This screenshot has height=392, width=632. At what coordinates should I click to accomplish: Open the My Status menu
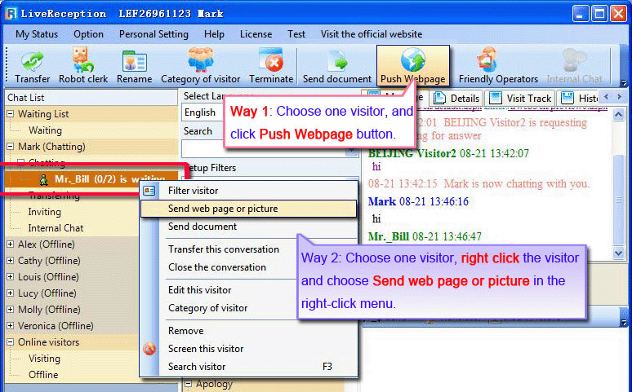37,34
